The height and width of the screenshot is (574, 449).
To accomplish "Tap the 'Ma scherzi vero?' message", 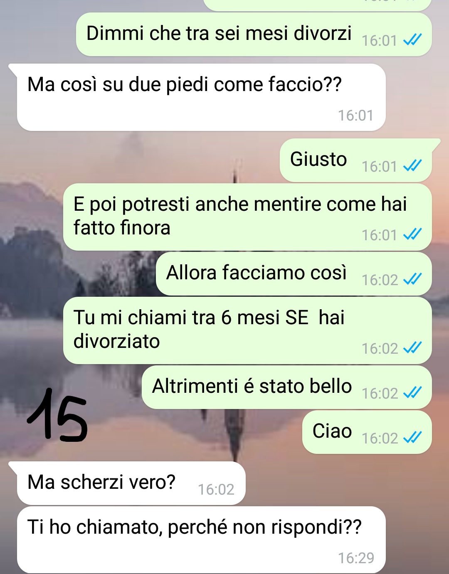I will [131, 483].
